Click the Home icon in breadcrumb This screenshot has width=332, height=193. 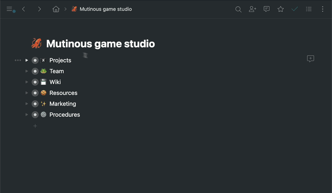[56, 9]
